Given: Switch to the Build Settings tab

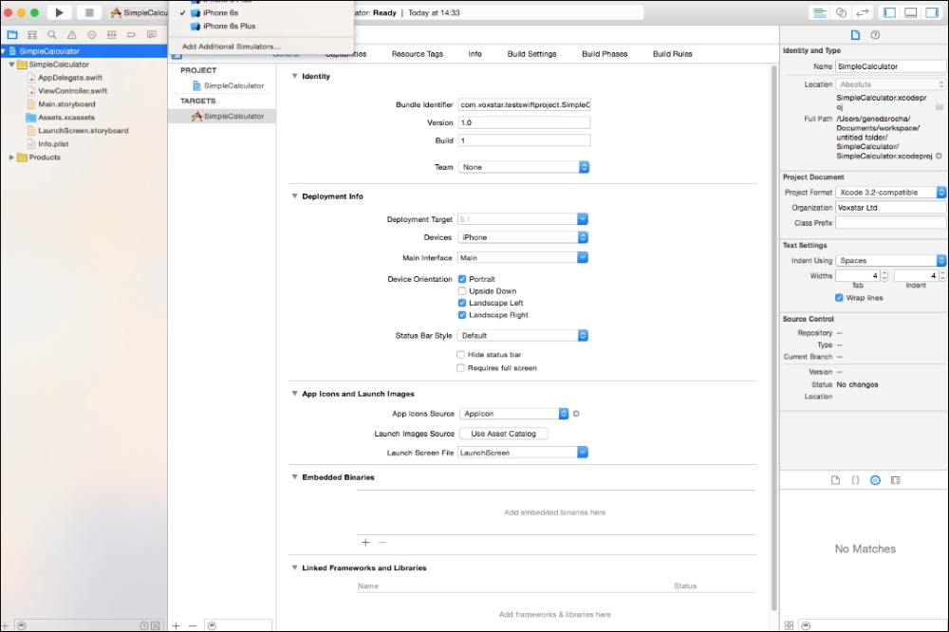Looking at the screenshot, I should pos(531,54).
